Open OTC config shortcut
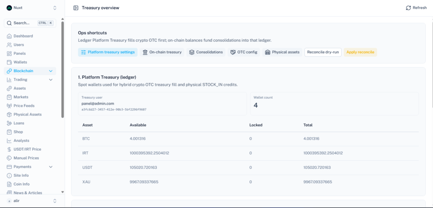This screenshot has width=433, height=208. pyautogui.click(x=244, y=52)
